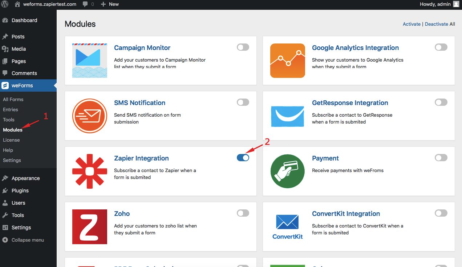Click the Google Analytics Integration title
This screenshot has width=462, height=267.
pos(355,48)
